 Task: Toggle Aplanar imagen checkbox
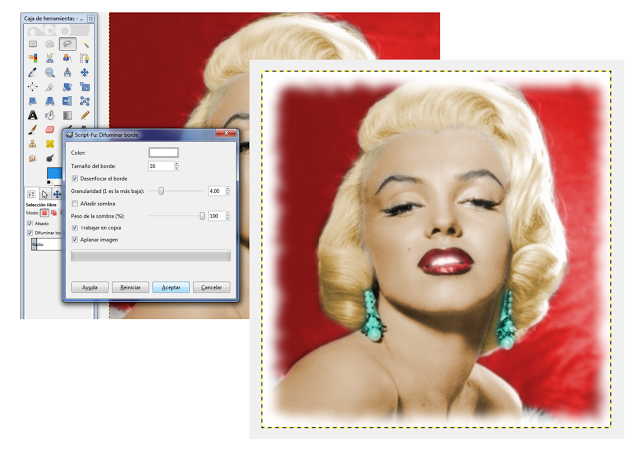pos(75,240)
